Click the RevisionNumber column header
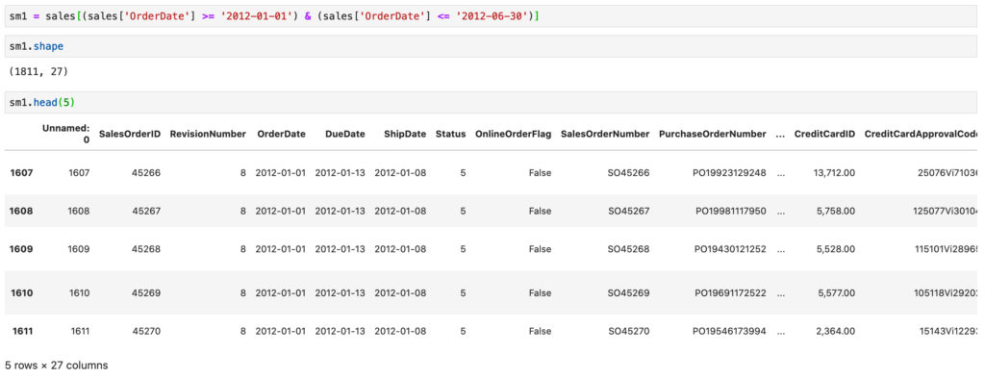Image resolution: width=985 pixels, height=379 pixels. pyautogui.click(x=208, y=134)
